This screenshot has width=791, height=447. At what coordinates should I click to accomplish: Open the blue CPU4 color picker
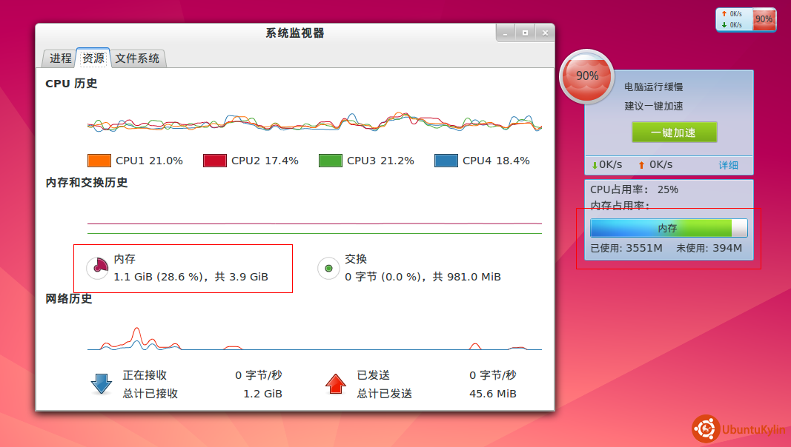[446, 161]
